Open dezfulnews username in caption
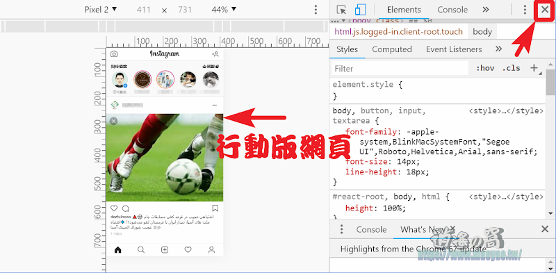The width and height of the screenshot is (556, 273). [x=121, y=217]
